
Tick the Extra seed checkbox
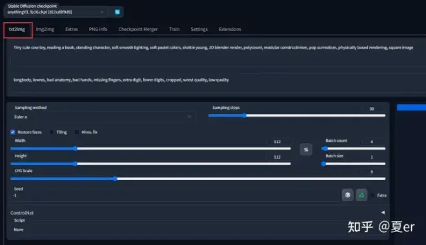coord(373,195)
